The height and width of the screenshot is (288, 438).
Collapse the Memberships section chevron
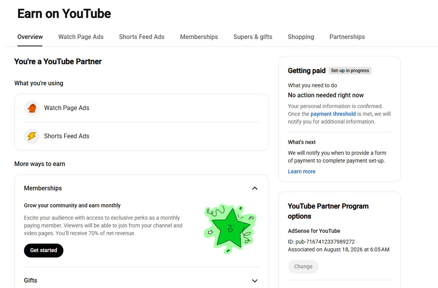pos(254,188)
